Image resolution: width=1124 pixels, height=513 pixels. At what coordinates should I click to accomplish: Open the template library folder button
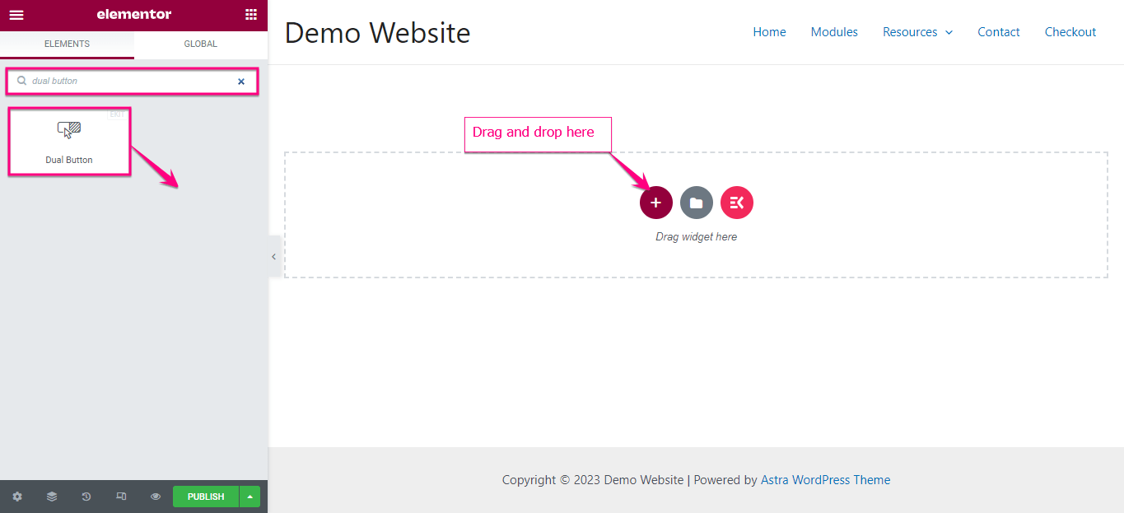tap(697, 203)
